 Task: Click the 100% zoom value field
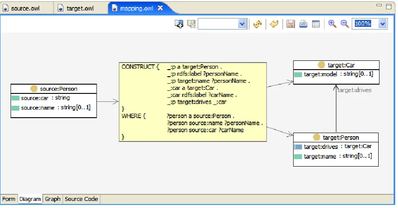(365, 24)
